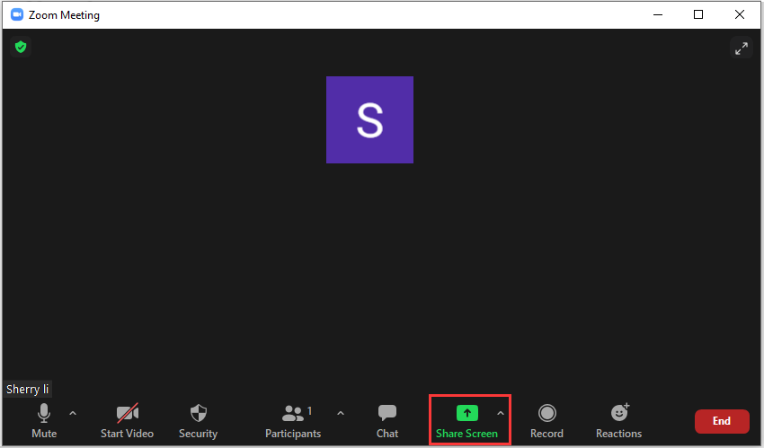Open the Chat panel
This screenshot has height=448, width=764.
tap(387, 421)
